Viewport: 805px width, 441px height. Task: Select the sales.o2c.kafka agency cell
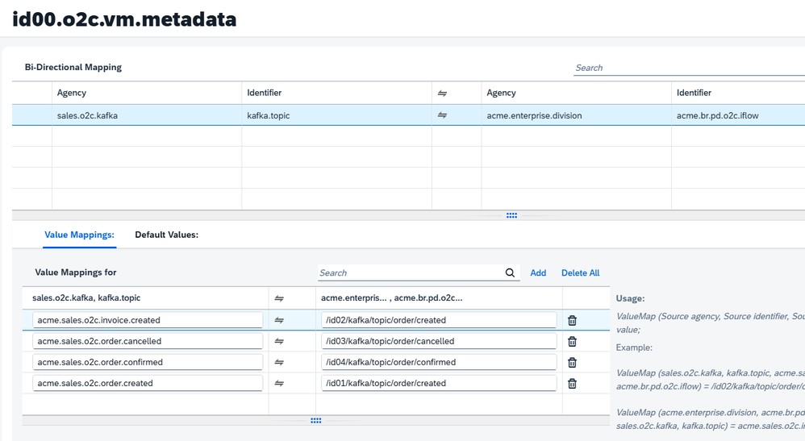(x=146, y=115)
